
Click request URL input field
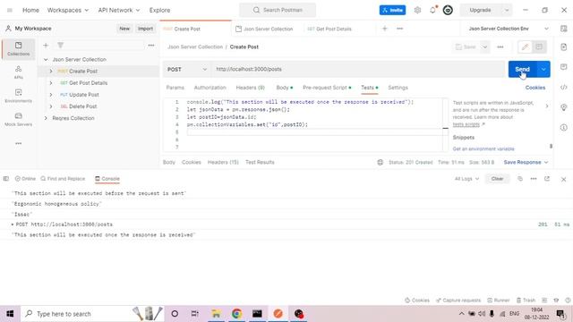coord(358,70)
